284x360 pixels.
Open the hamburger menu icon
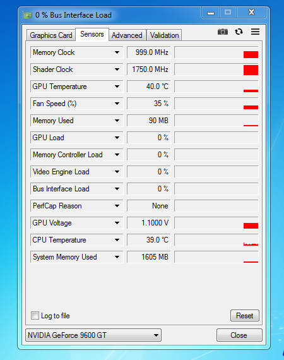(x=255, y=32)
